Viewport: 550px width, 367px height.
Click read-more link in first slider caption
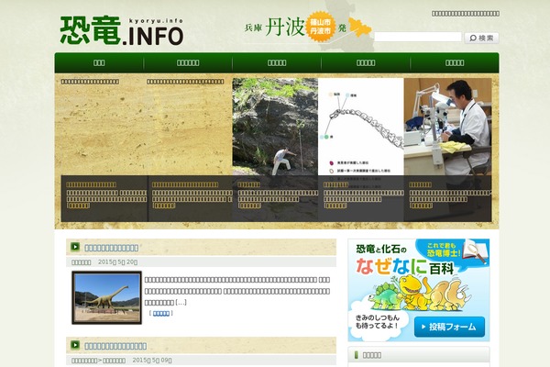(x=78, y=206)
